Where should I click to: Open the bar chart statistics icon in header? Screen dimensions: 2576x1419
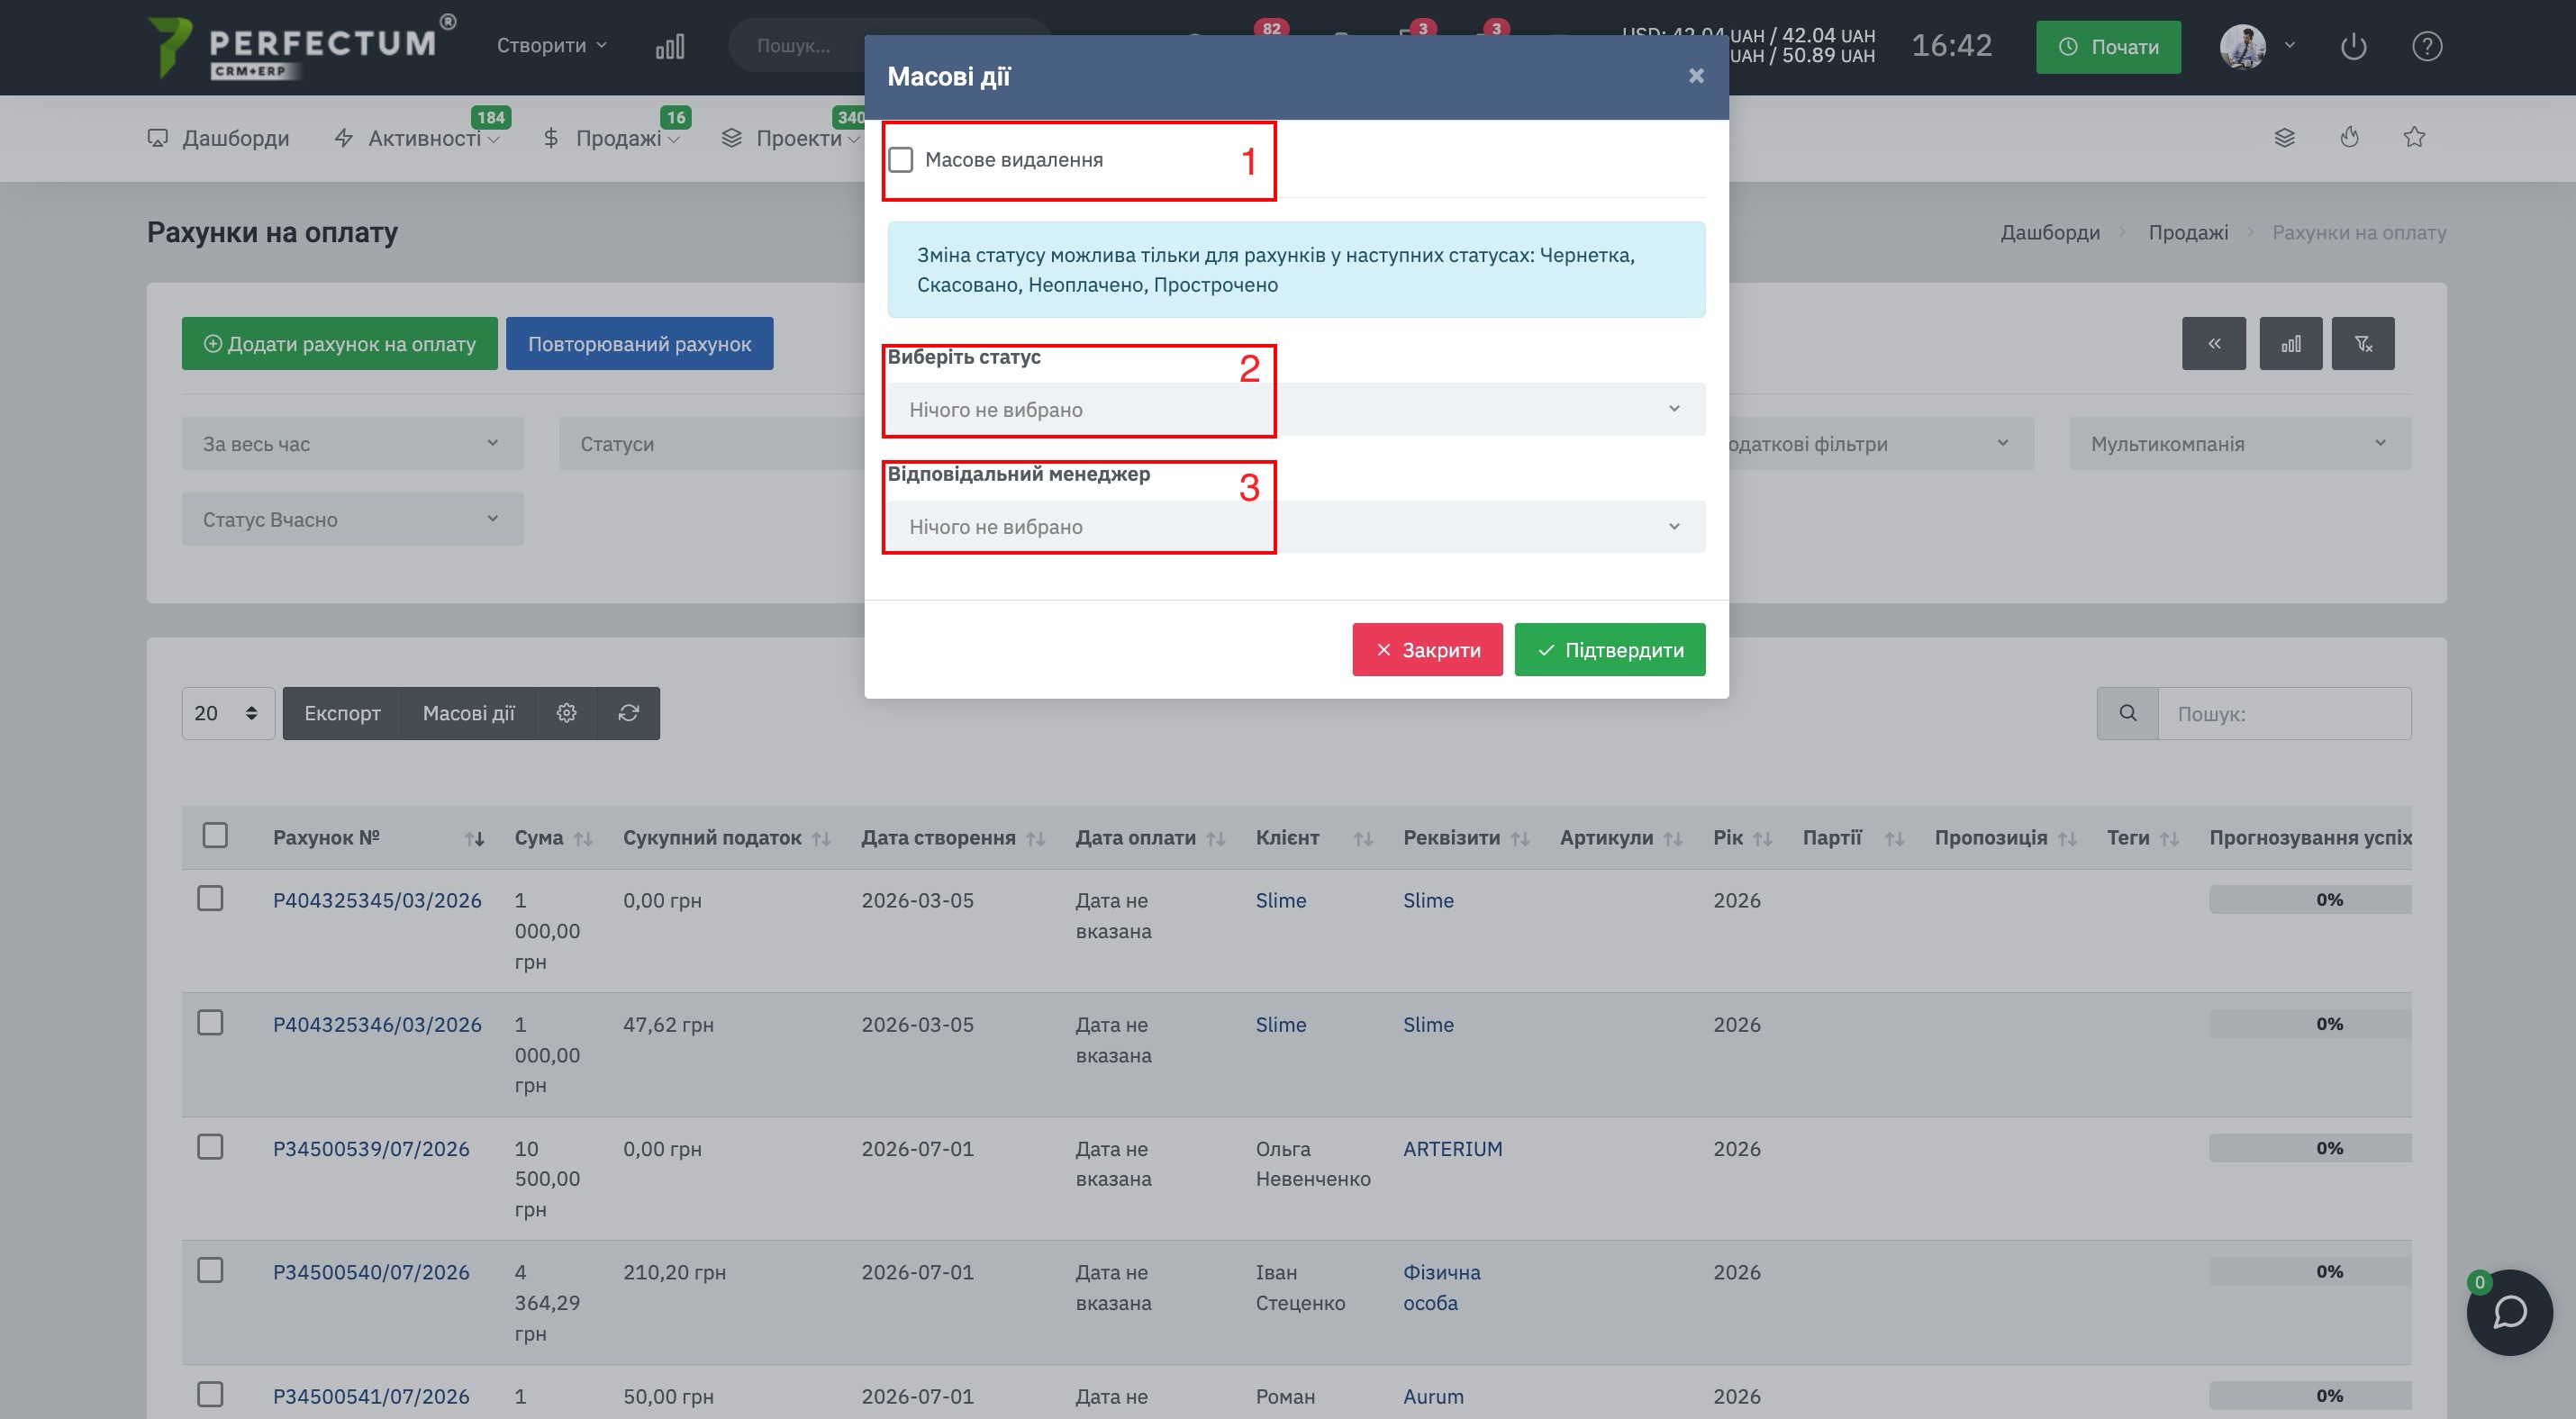point(670,46)
